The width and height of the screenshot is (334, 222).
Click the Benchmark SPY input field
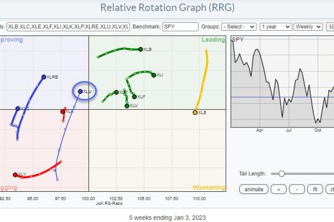pyautogui.click(x=180, y=27)
